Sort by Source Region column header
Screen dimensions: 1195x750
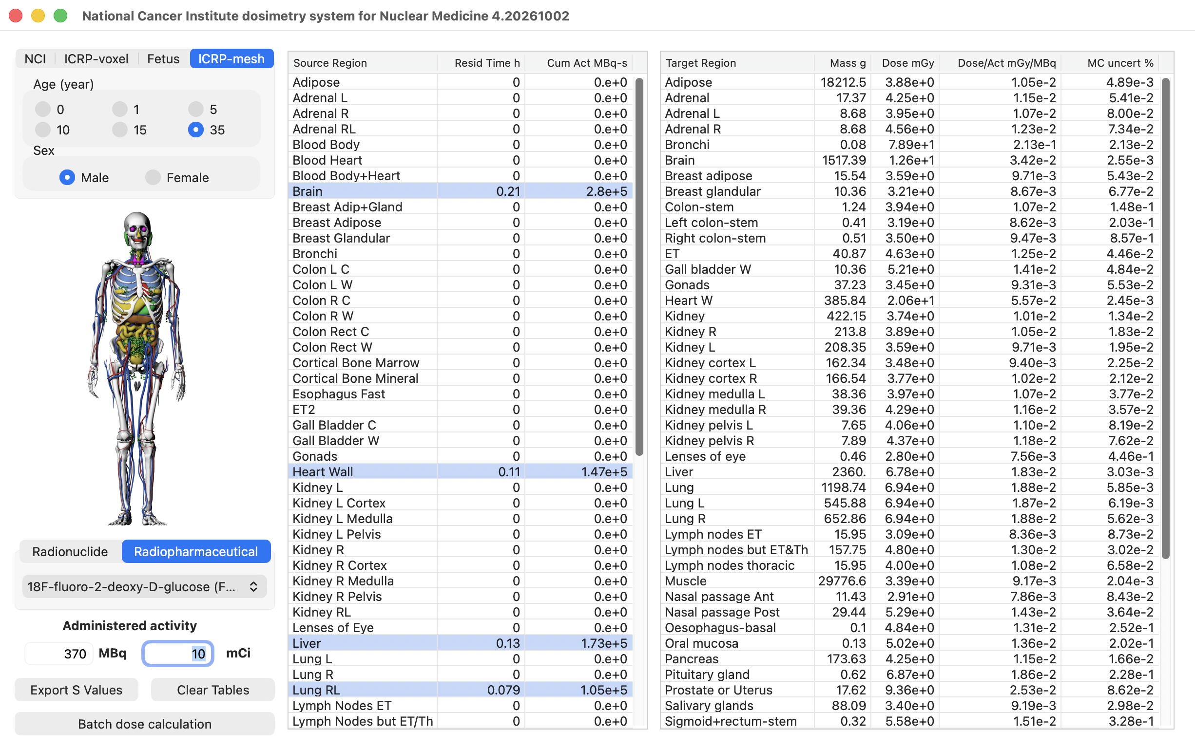[x=362, y=63]
